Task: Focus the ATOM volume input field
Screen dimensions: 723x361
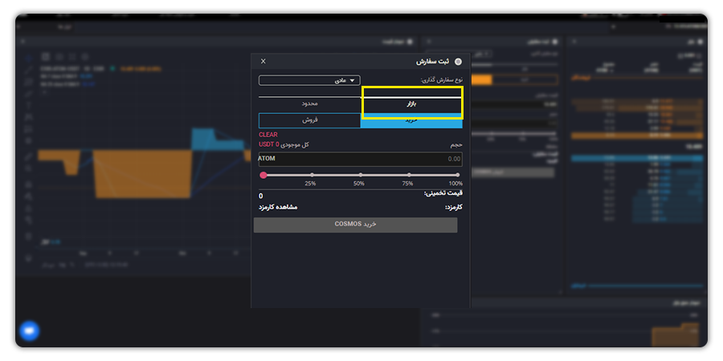Action: click(359, 159)
